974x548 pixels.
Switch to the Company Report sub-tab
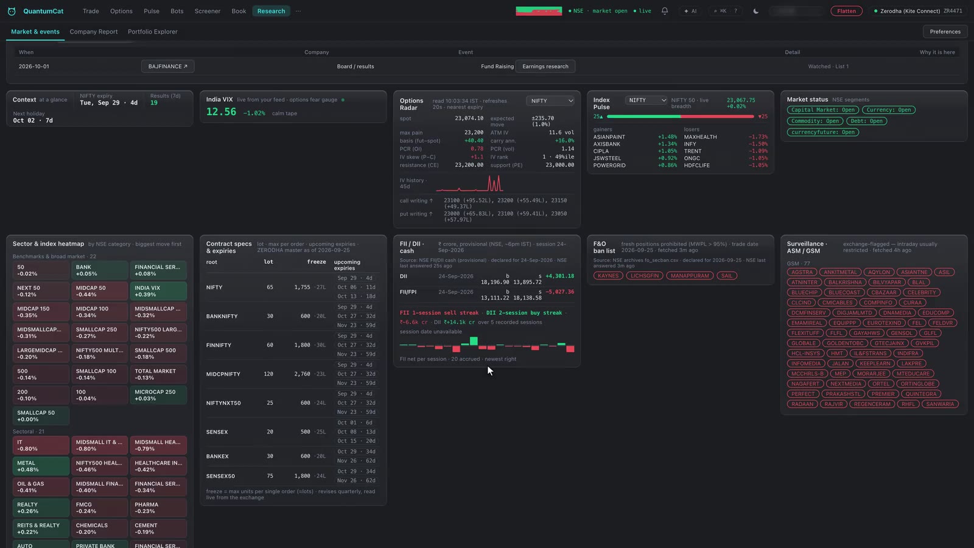94,32
